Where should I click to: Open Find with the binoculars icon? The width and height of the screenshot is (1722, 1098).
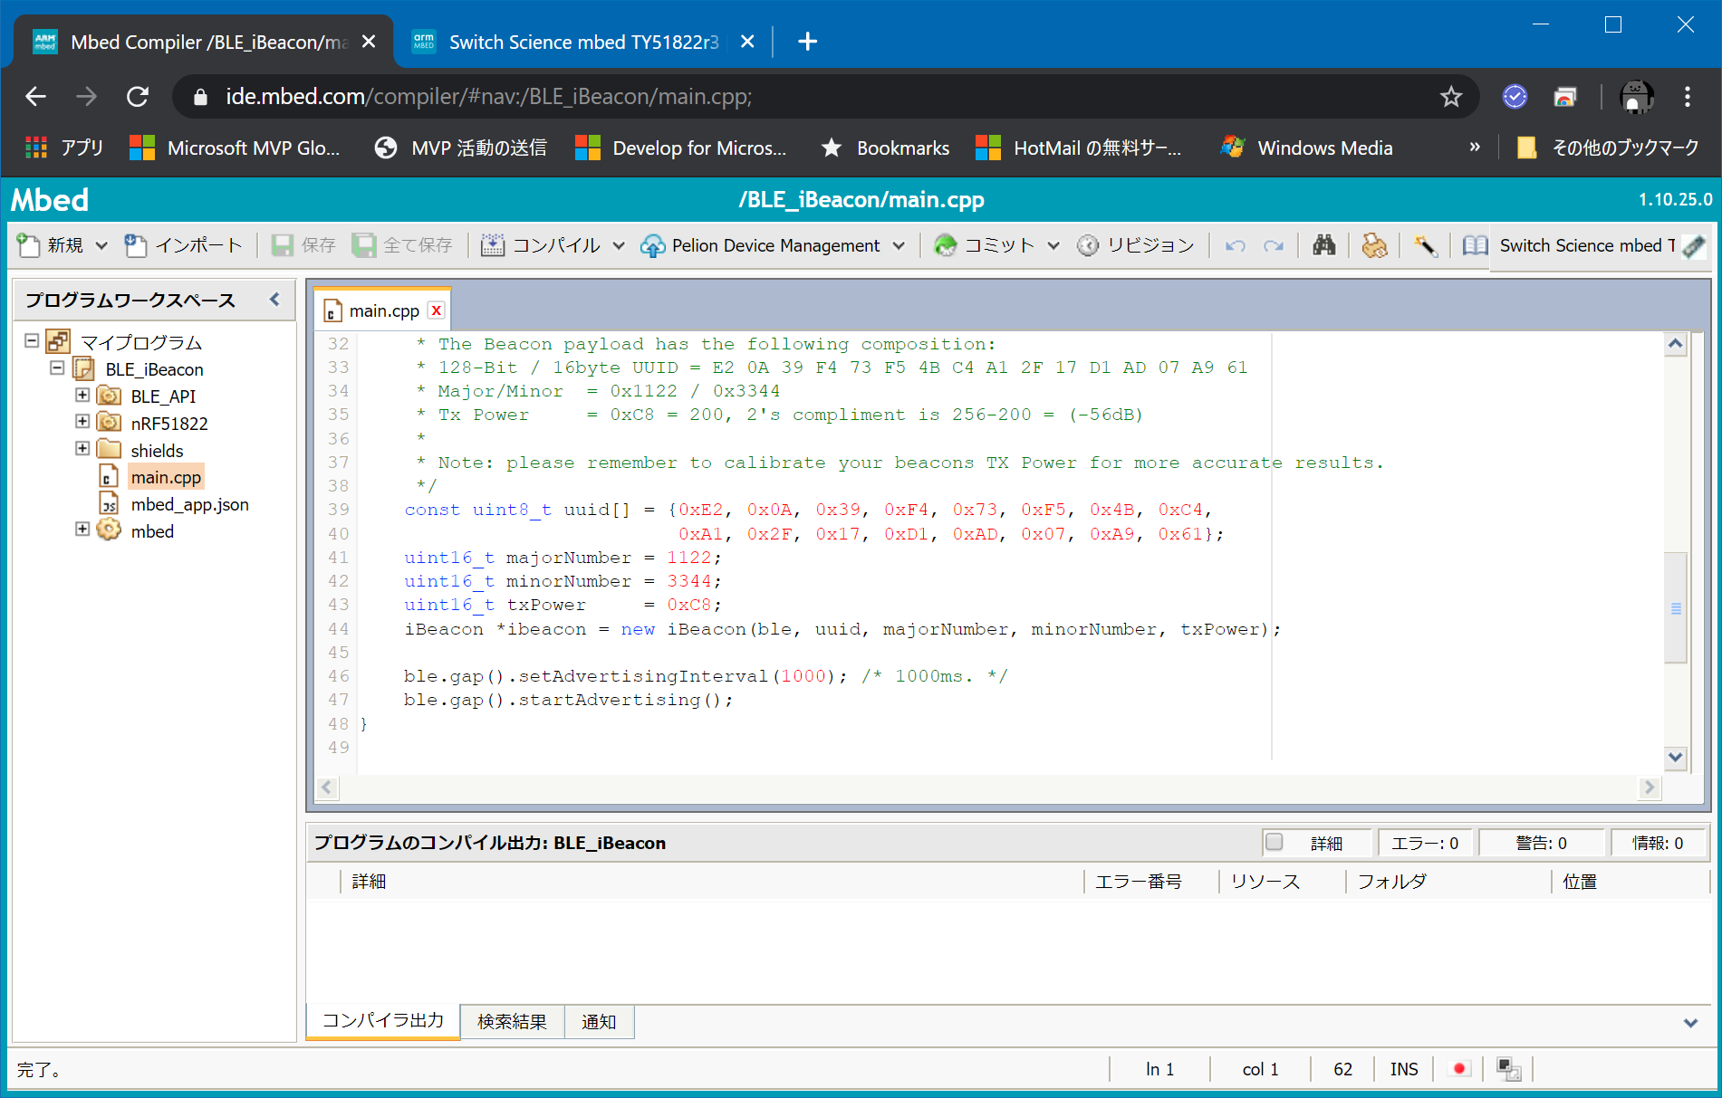click(1323, 245)
